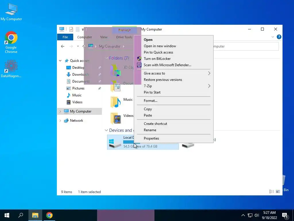Screen dimensions: 294x221
Task: Click the forward navigation arrow
Action: point(71,46)
